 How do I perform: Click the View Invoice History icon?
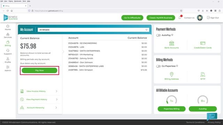coord(22,91)
